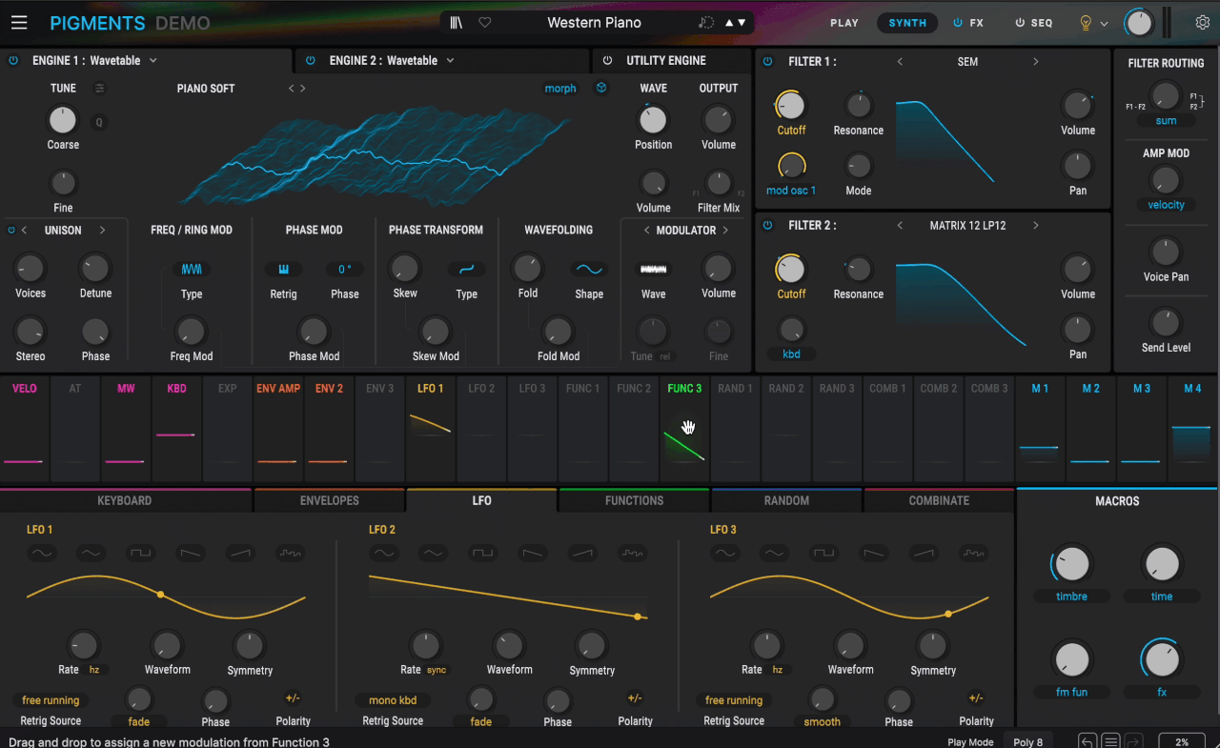Click the Modulator Wave noise icon
Image resolution: width=1220 pixels, height=748 pixels.
[x=653, y=270]
